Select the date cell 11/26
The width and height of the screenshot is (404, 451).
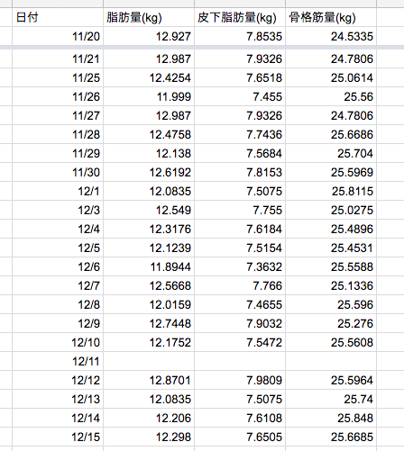click(x=58, y=96)
